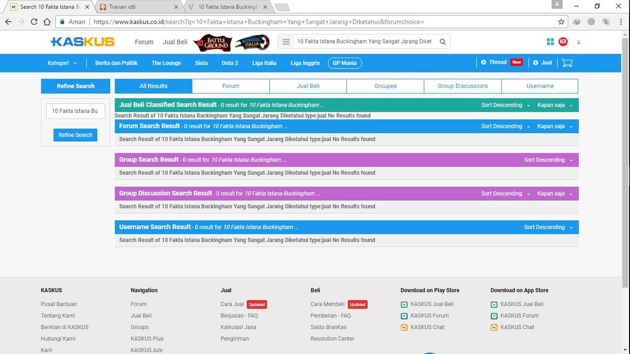Open Cara Jual footer link
630x354 pixels.
(232, 304)
